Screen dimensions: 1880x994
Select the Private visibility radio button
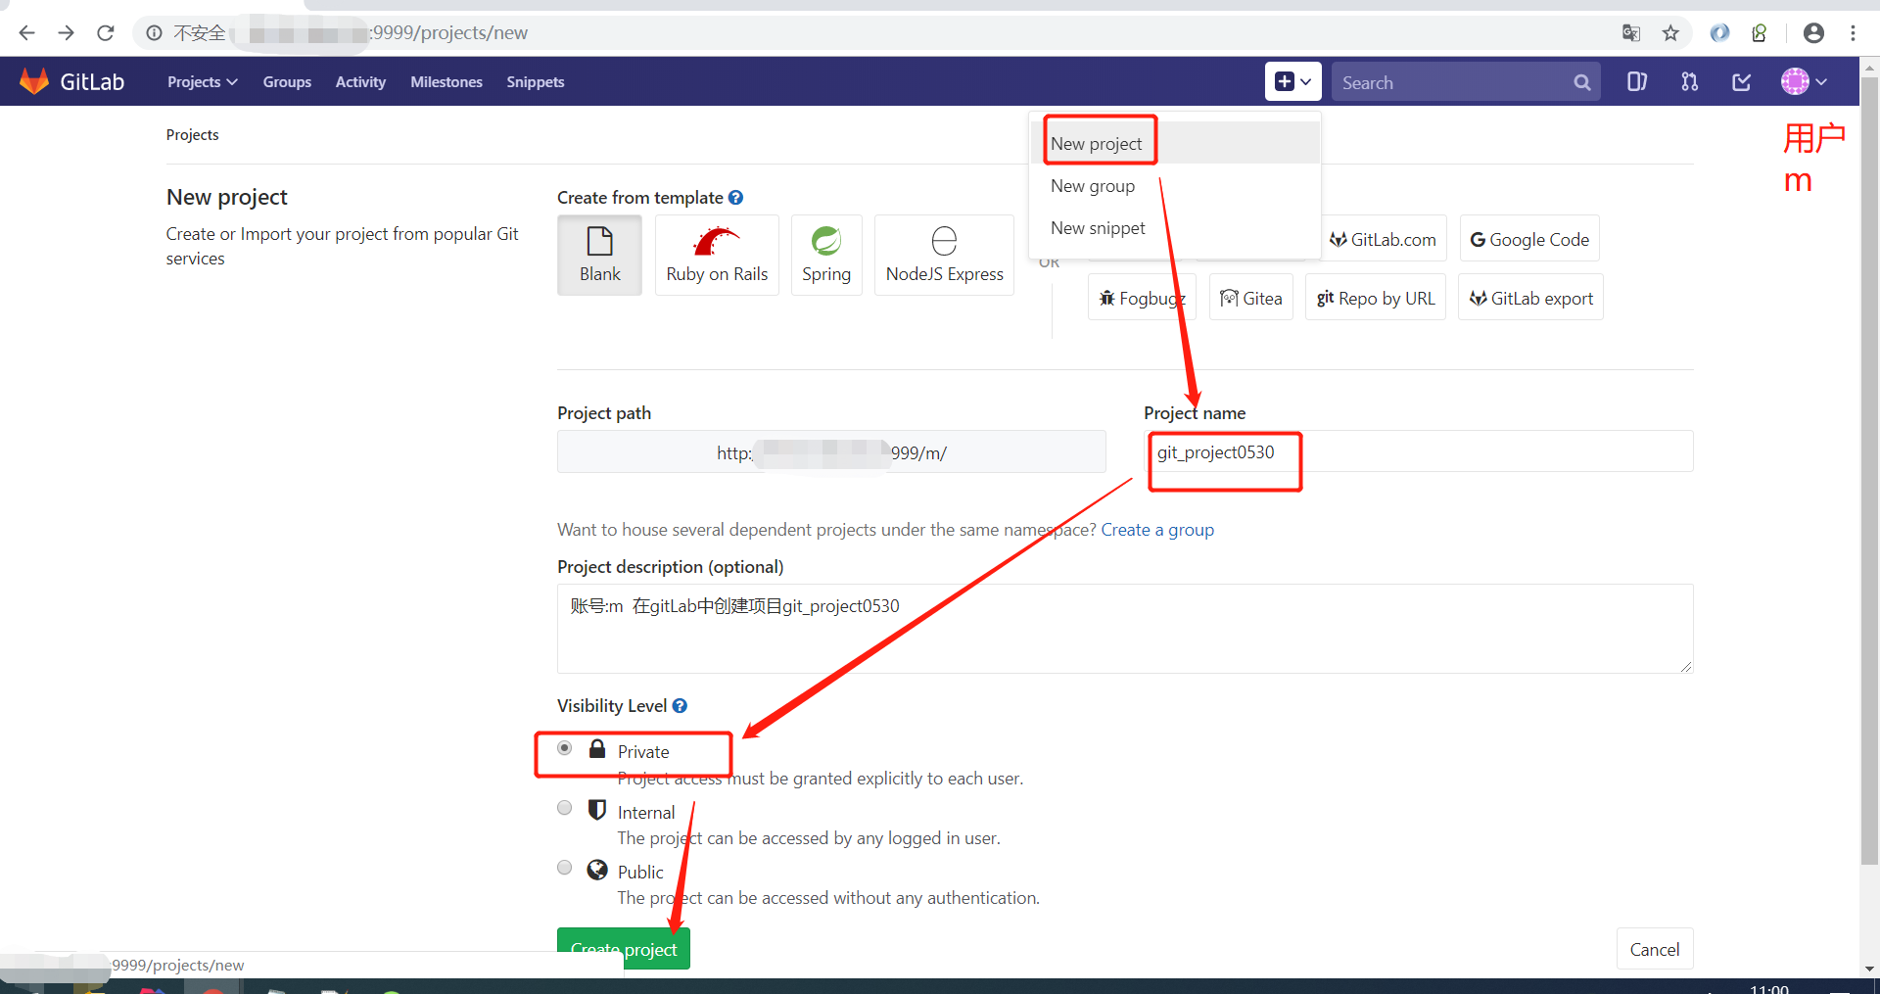[x=565, y=748]
